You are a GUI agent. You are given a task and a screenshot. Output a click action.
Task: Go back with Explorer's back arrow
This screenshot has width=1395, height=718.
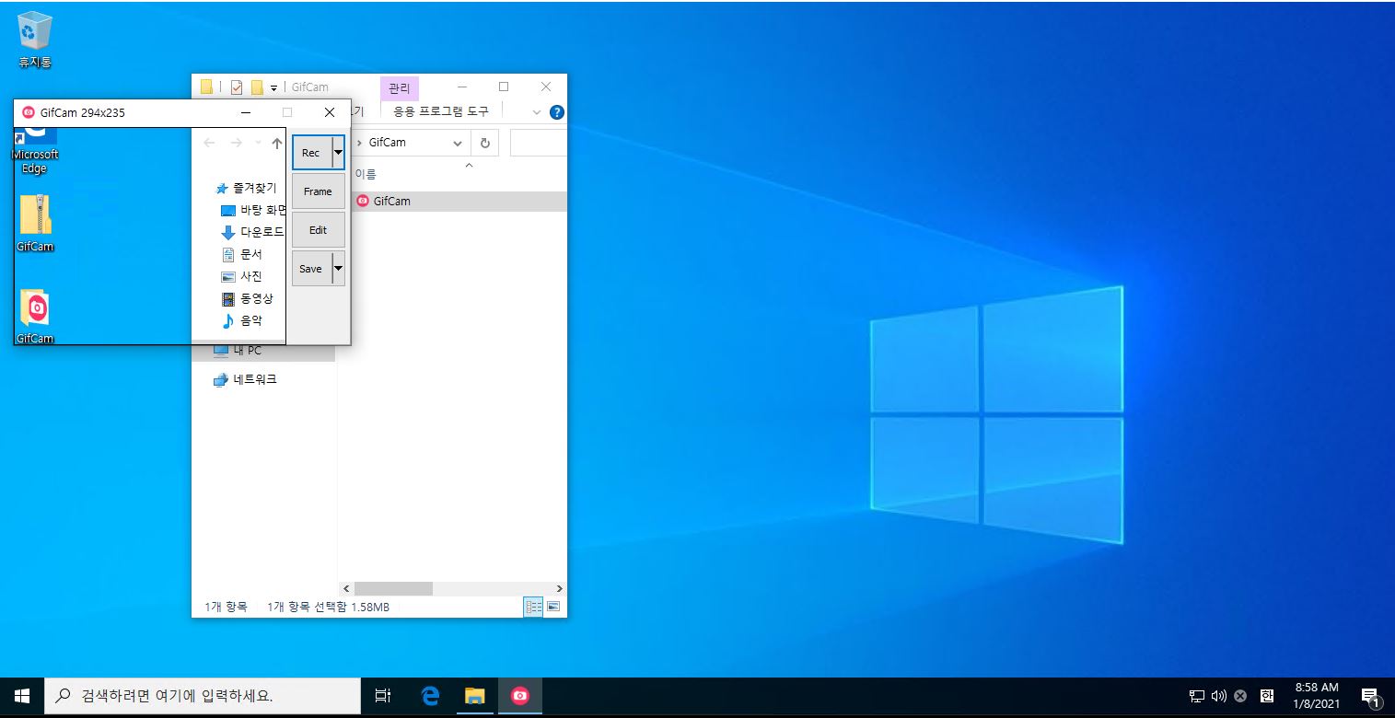point(209,143)
